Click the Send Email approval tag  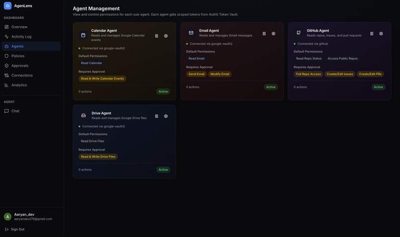tap(197, 74)
